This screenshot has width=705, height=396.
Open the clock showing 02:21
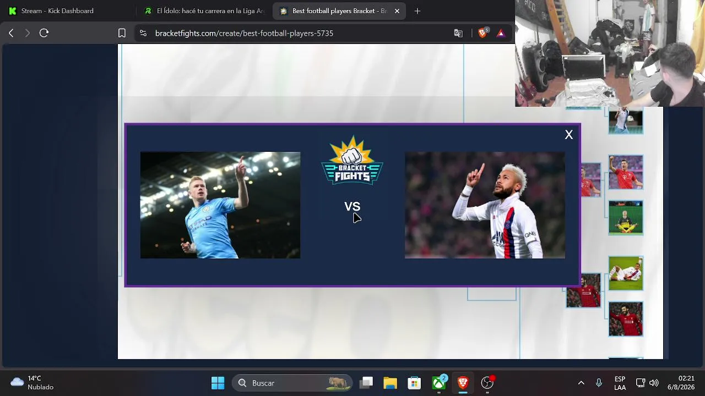[x=681, y=383]
